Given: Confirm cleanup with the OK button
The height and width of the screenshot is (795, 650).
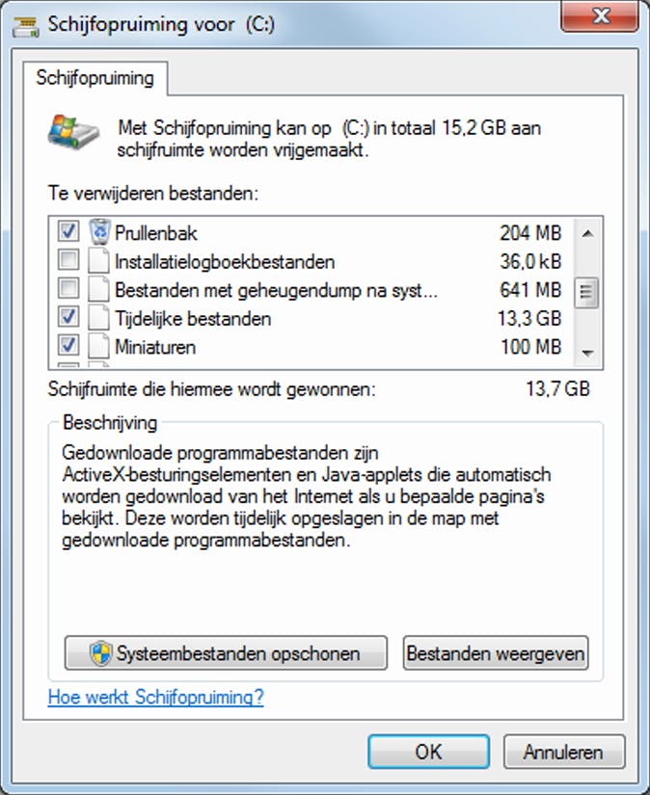Looking at the screenshot, I should click(428, 753).
